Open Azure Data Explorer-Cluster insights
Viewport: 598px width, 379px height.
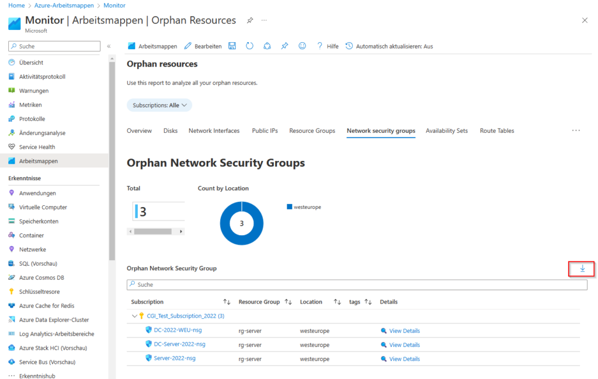point(54,320)
